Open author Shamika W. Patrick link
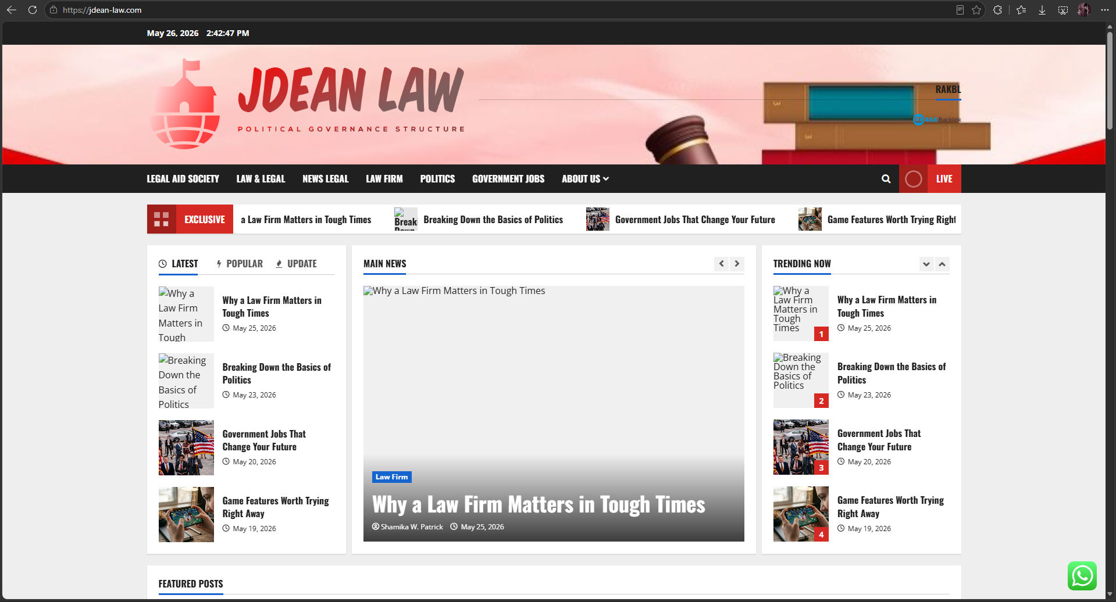 tap(408, 527)
